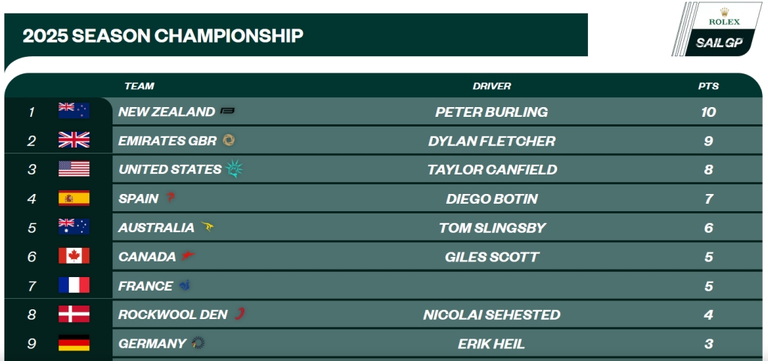Viewport: 768px width, 361px height.
Task: Click the TEAM column header
Action: (x=139, y=86)
